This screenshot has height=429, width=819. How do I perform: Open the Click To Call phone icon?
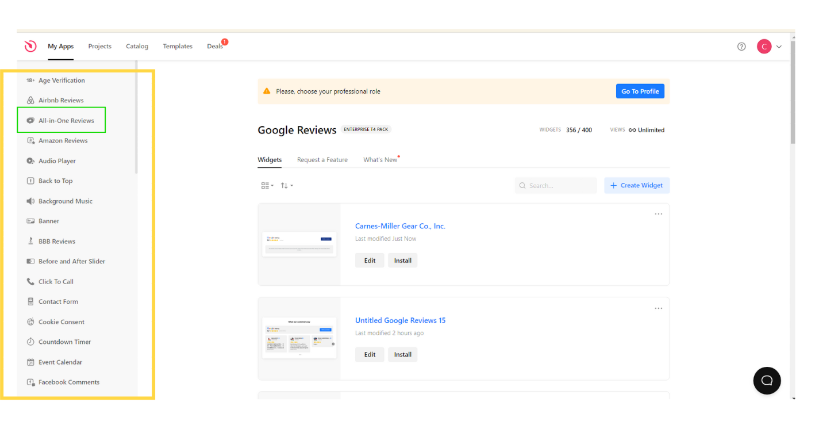coord(30,282)
